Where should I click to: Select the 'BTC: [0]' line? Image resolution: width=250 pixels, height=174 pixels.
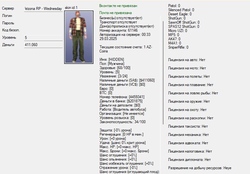(x=106, y=93)
